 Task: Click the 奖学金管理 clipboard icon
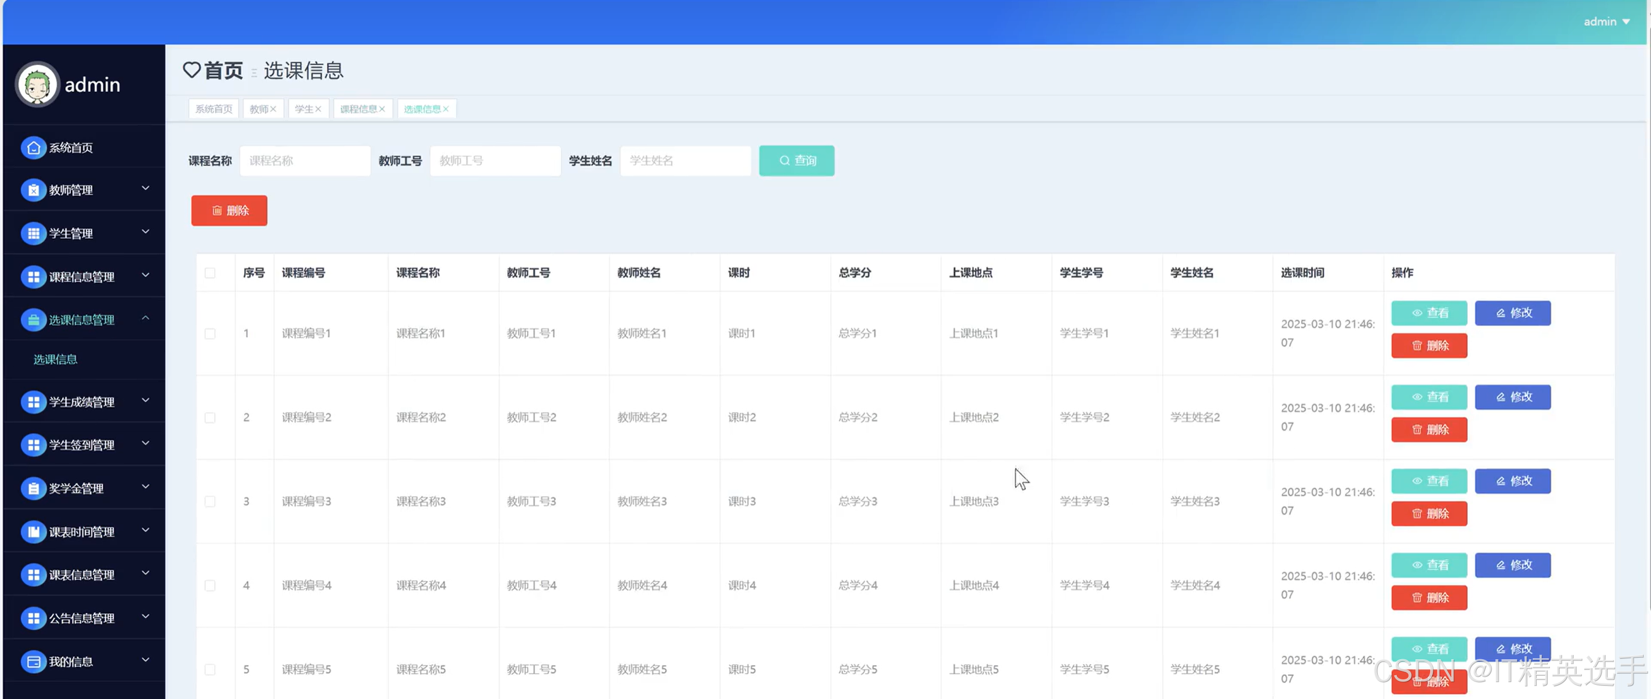click(x=33, y=488)
